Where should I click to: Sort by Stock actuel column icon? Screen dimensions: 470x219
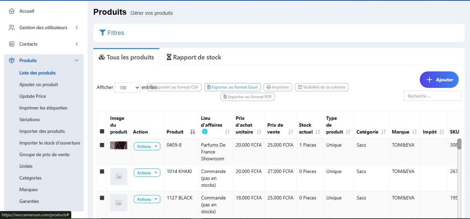318,132
